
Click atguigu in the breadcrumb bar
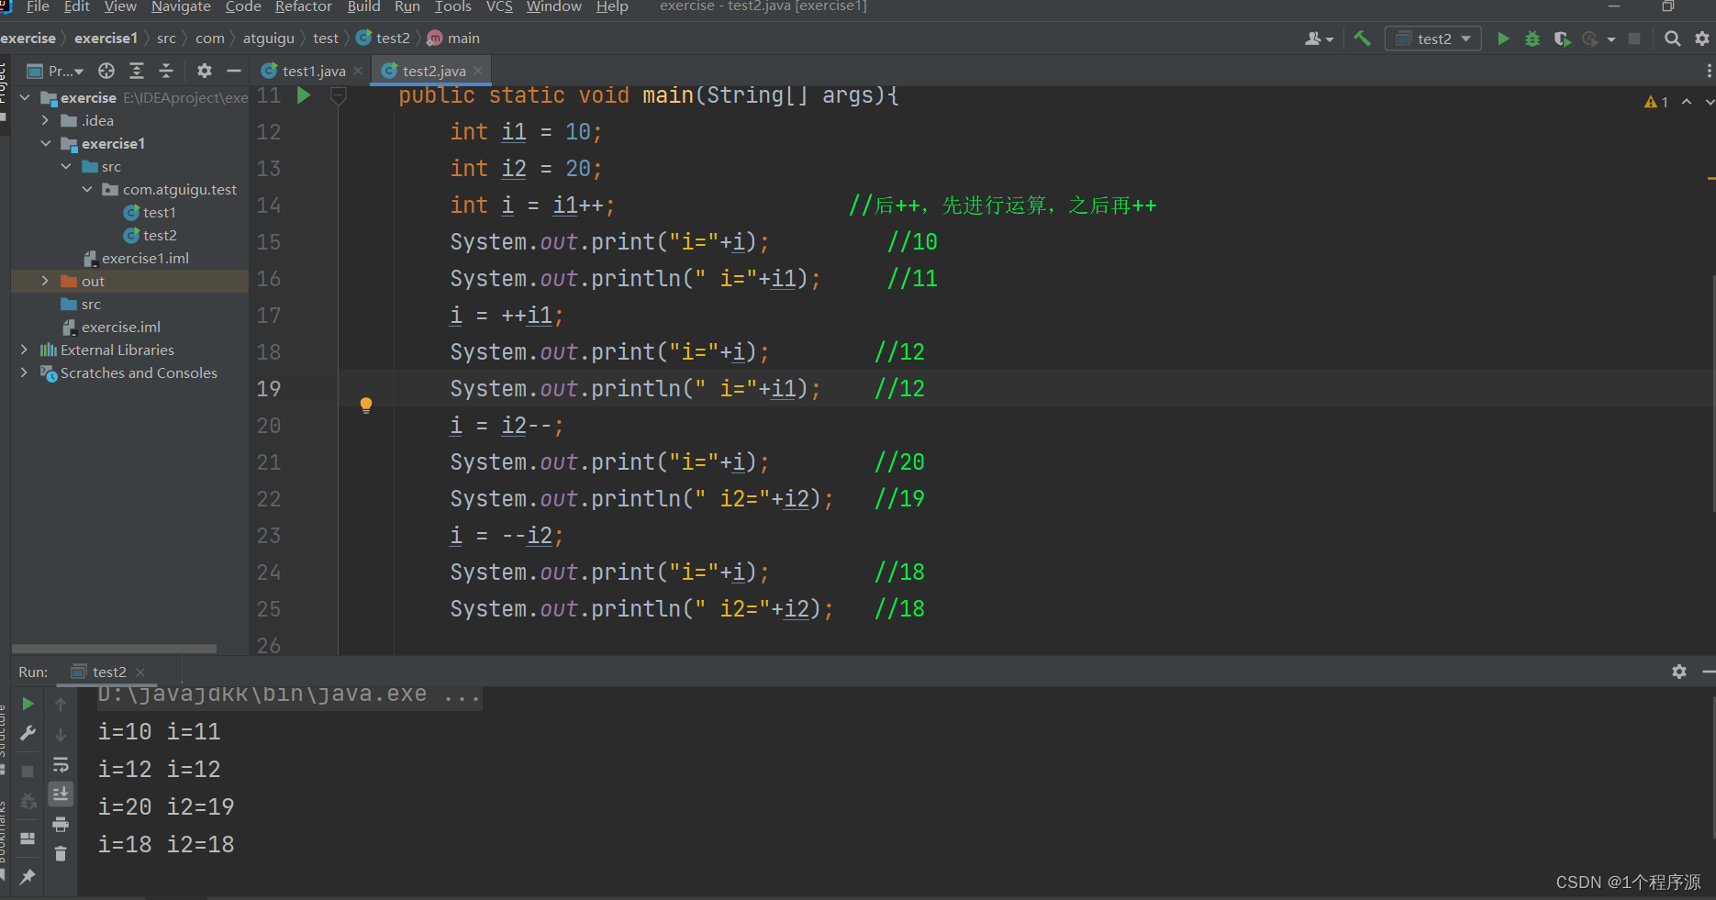coord(269,39)
